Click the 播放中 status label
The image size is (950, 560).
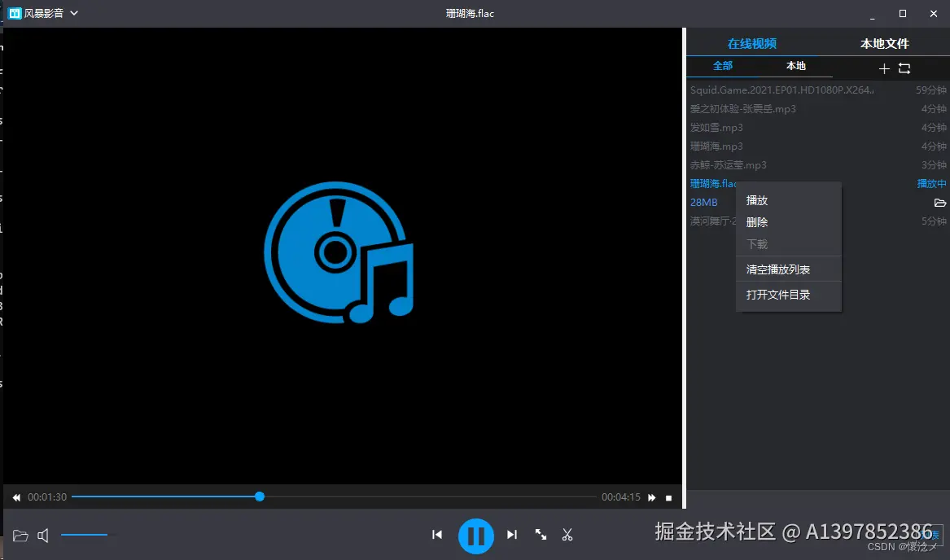pyautogui.click(x=931, y=183)
